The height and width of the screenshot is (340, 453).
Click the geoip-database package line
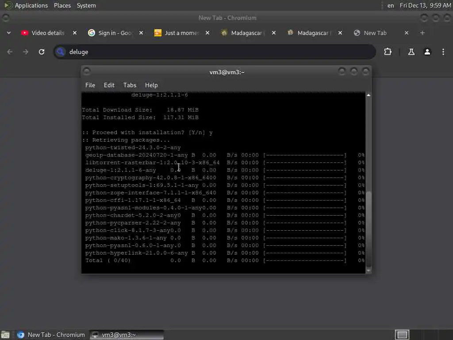pos(224,155)
